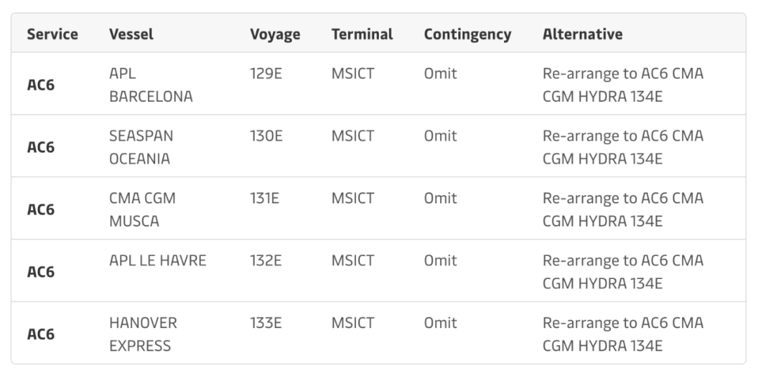Click voyage number 129E
Image resolution: width=758 pixels, height=373 pixels.
pyautogui.click(x=266, y=73)
